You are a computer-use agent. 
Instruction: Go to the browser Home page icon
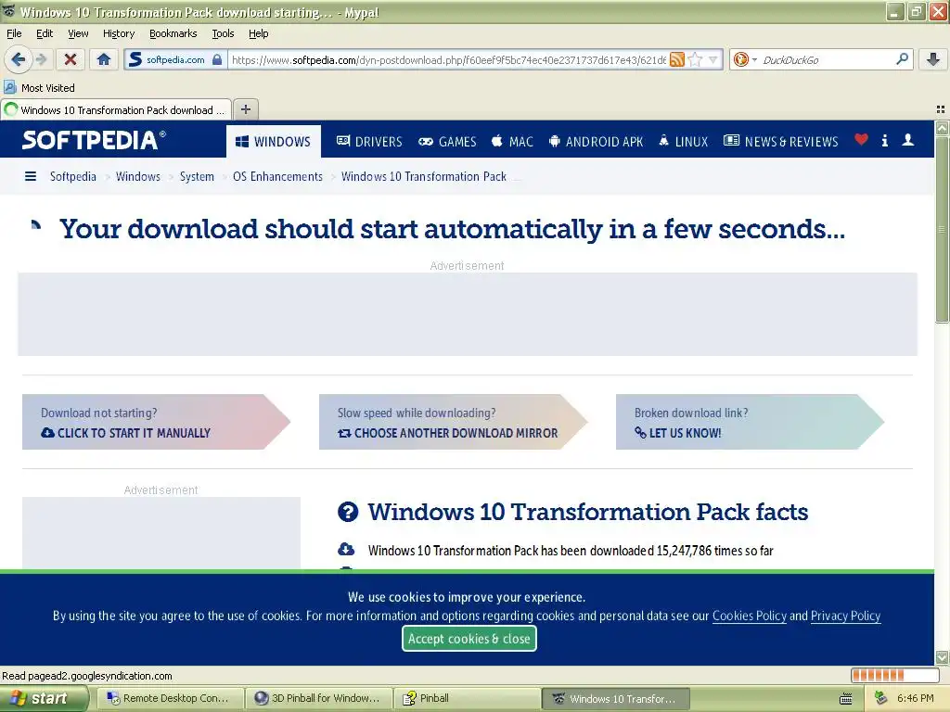click(x=104, y=59)
